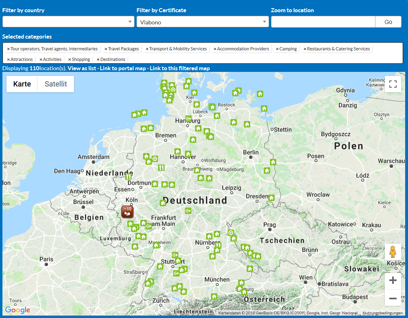The width and height of the screenshot is (408, 318).
Task: Open the Filter by country dropdown
Action: tap(68, 22)
